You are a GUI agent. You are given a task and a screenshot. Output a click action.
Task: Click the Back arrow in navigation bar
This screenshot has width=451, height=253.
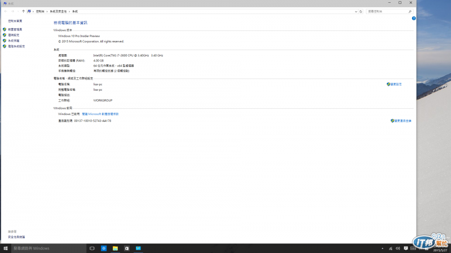(x=6, y=11)
